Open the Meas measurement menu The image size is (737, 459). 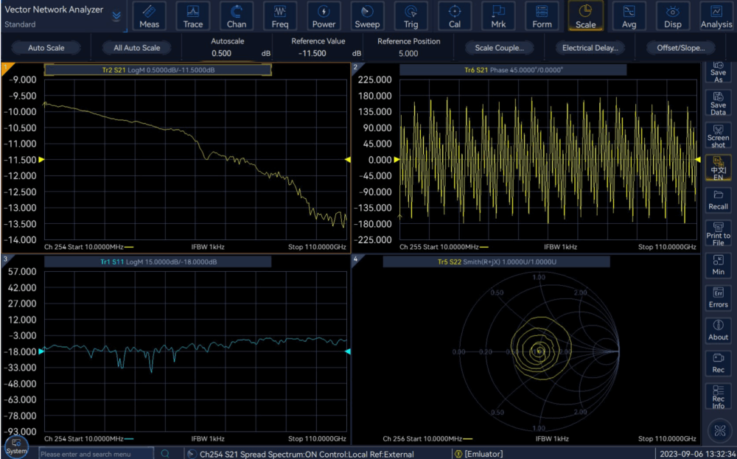click(x=149, y=16)
